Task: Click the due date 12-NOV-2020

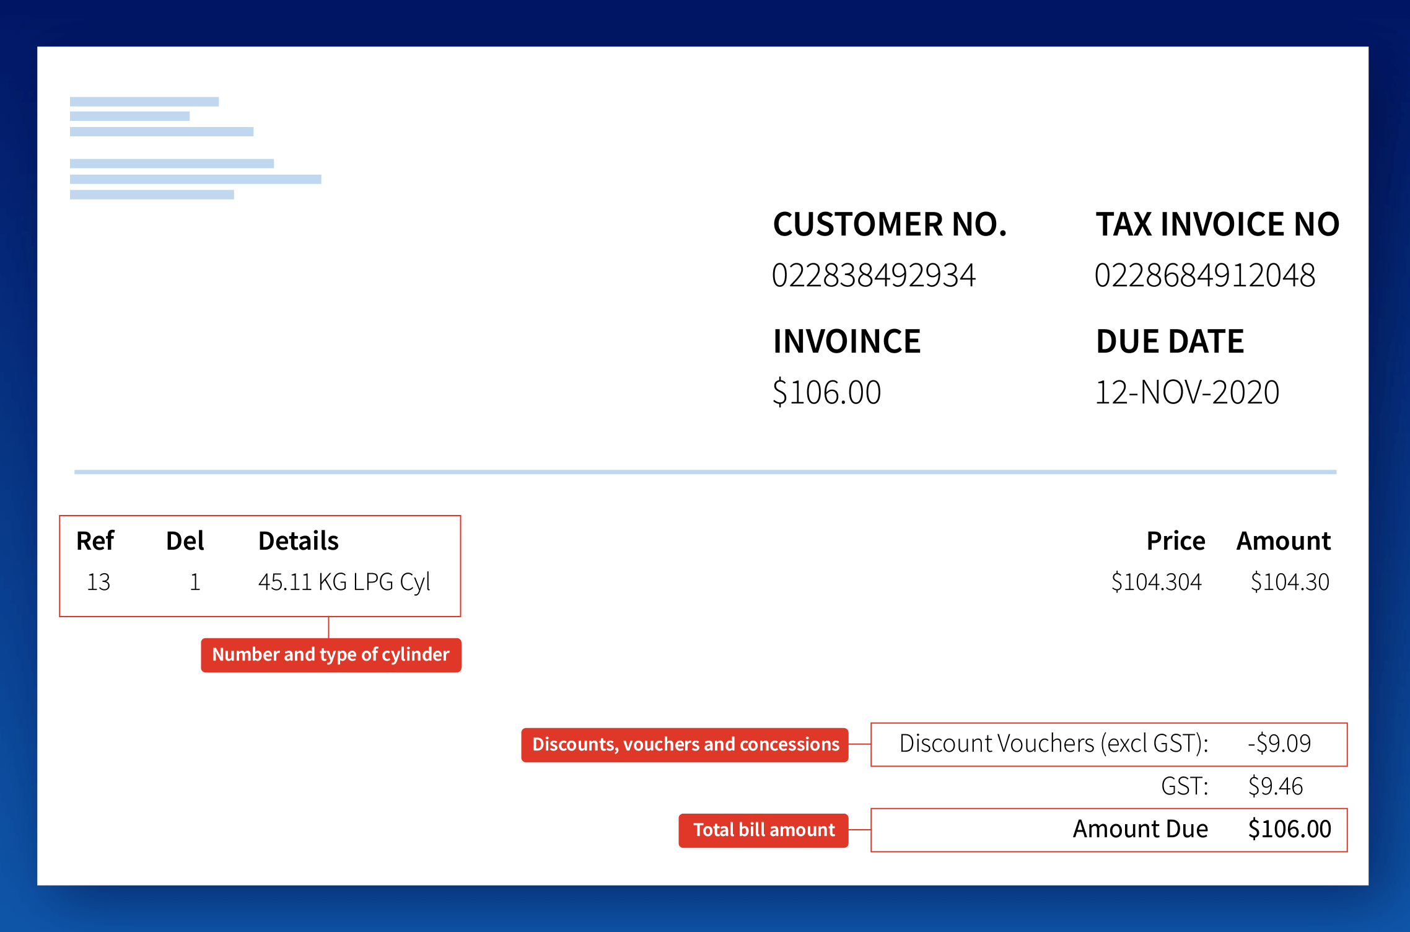Action: pyautogui.click(x=1186, y=392)
